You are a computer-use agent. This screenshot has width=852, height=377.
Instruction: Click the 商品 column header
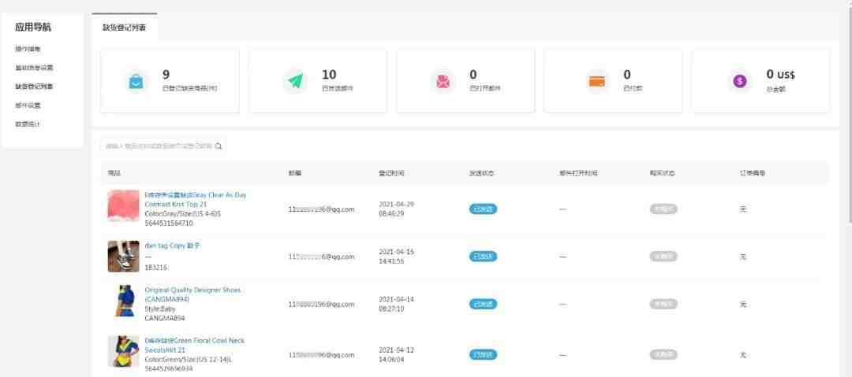114,173
